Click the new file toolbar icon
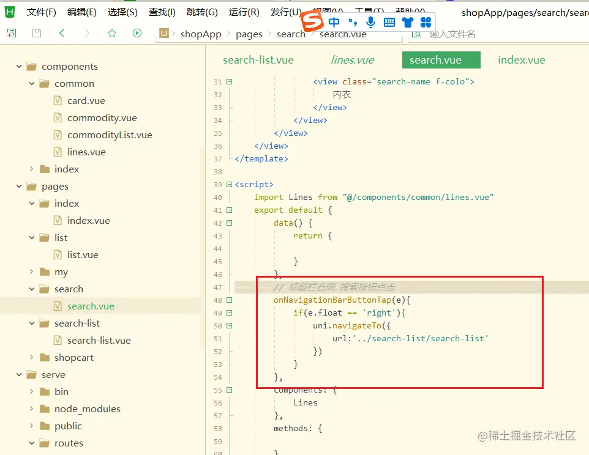Screen dimensions: 589x455 click(12, 34)
